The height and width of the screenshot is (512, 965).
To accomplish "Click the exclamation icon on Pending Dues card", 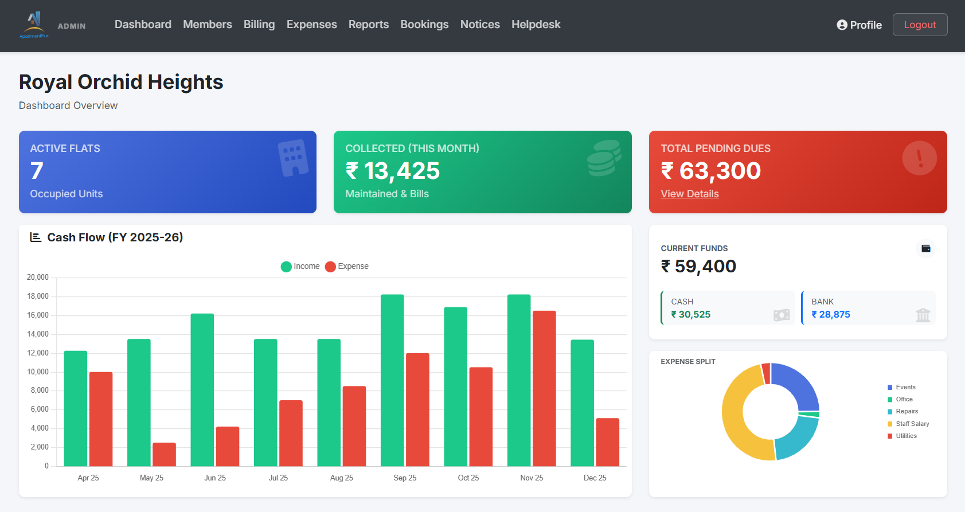I will [x=919, y=158].
